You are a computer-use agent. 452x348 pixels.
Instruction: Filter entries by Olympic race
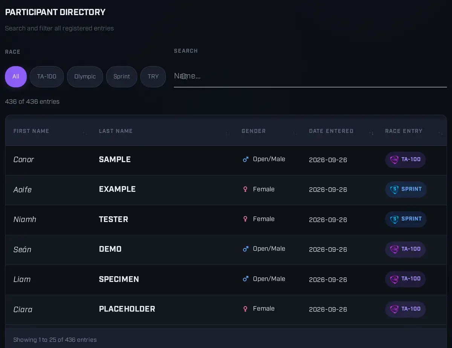click(x=85, y=77)
